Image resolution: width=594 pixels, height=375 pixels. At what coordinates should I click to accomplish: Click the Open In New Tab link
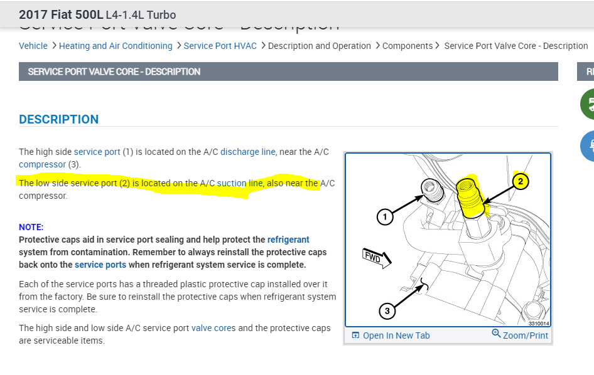396,335
